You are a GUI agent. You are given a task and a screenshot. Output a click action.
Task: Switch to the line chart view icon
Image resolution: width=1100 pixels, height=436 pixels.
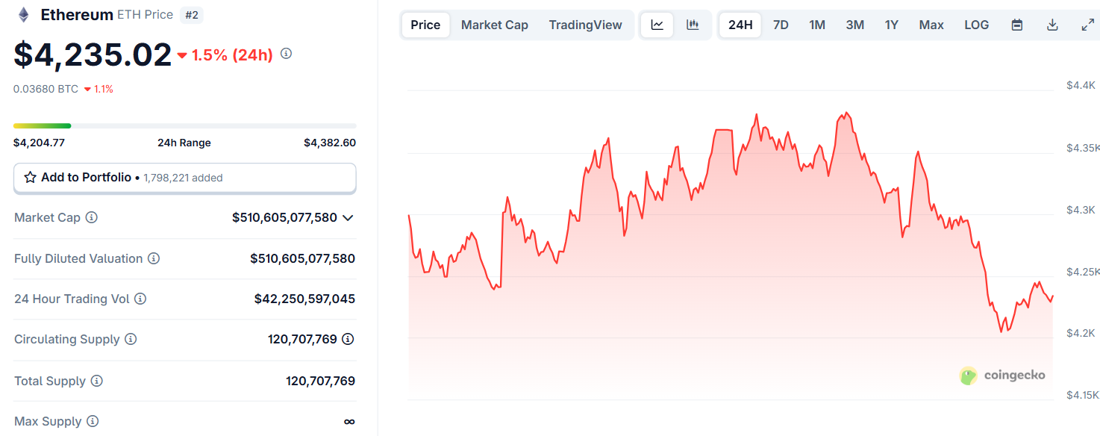point(657,25)
